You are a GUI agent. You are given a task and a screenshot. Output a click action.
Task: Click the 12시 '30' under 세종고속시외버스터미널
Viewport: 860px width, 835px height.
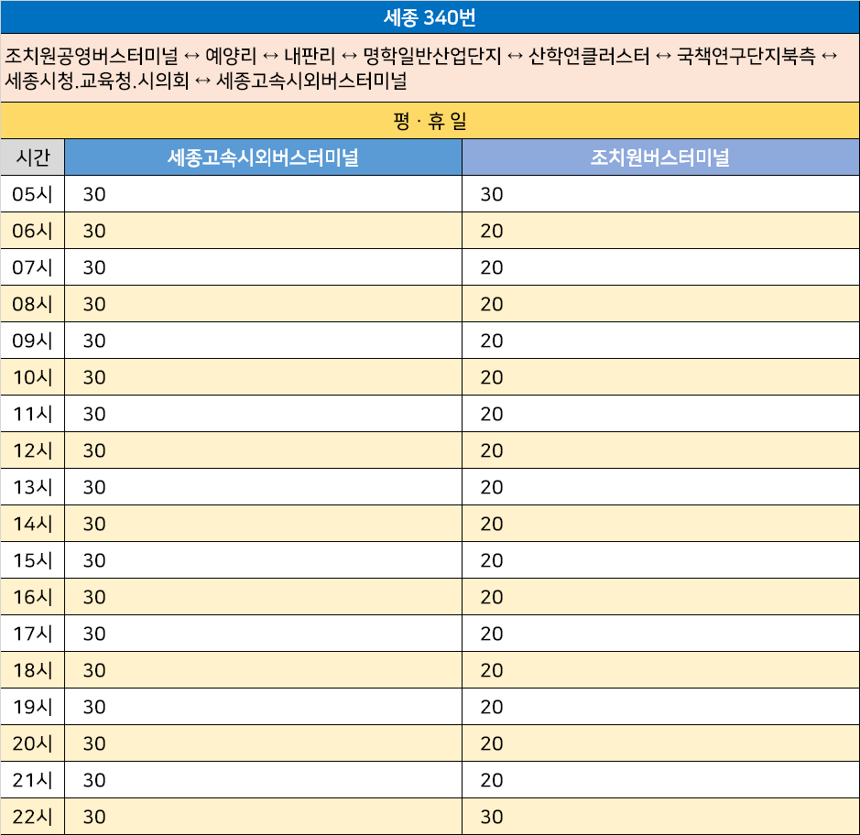93,450
